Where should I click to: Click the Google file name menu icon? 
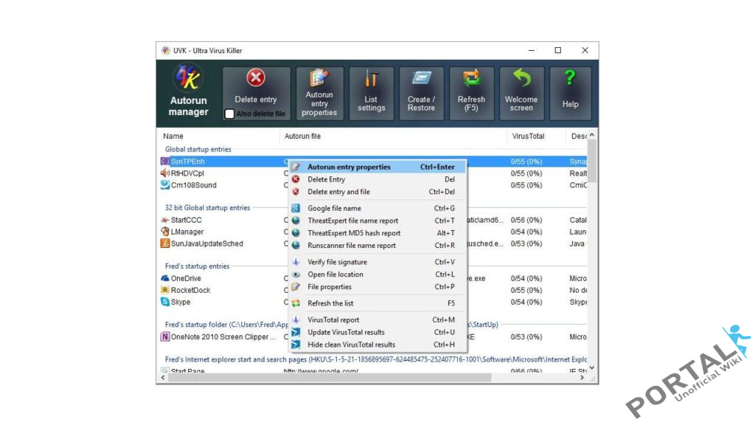pyautogui.click(x=296, y=208)
